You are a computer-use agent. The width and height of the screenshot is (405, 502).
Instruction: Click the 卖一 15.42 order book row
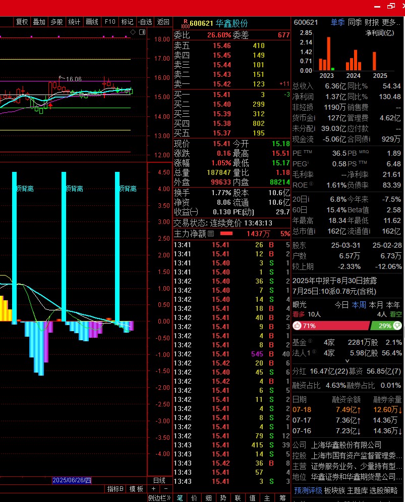(x=232, y=84)
